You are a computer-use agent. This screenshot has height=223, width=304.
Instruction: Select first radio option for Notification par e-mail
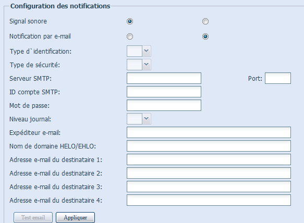point(130,36)
